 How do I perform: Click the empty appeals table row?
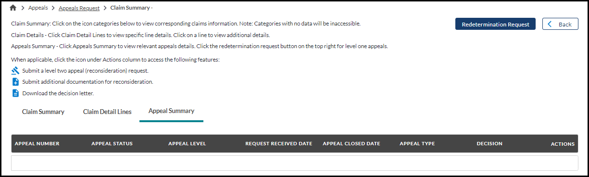point(295,163)
